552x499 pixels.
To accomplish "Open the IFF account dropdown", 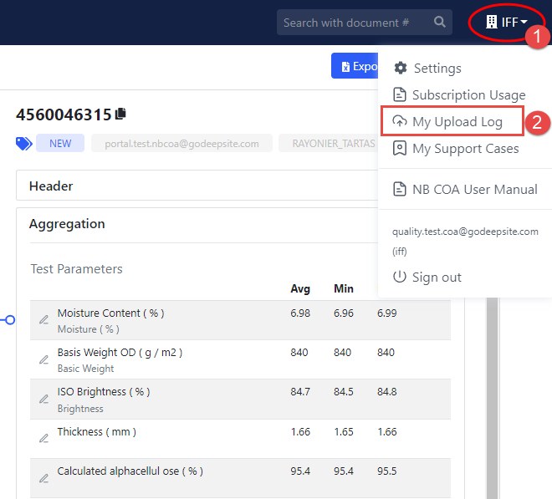I will tap(507, 23).
